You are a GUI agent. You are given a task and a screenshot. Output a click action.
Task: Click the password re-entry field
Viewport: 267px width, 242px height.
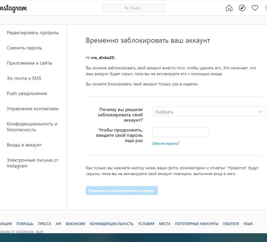point(181,132)
